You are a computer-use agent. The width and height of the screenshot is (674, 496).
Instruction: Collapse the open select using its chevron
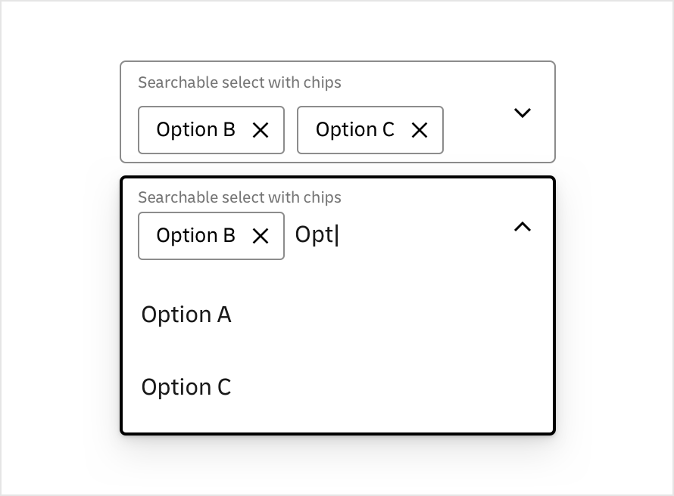click(x=522, y=227)
